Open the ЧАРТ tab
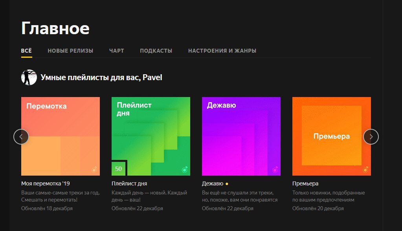The width and height of the screenshot is (402, 231). [x=116, y=51]
